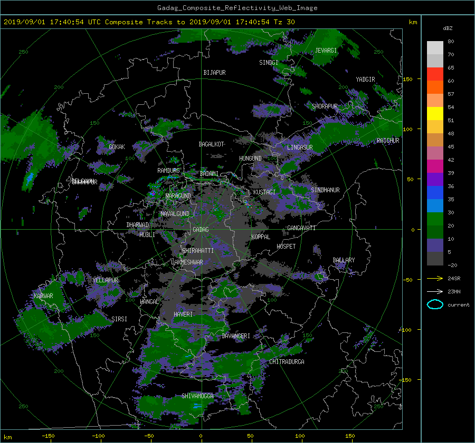Viewport: 475px width, 443px height.
Task: Click the SHIRAHATTI label
Action: pyautogui.click(x=198, y=251)
